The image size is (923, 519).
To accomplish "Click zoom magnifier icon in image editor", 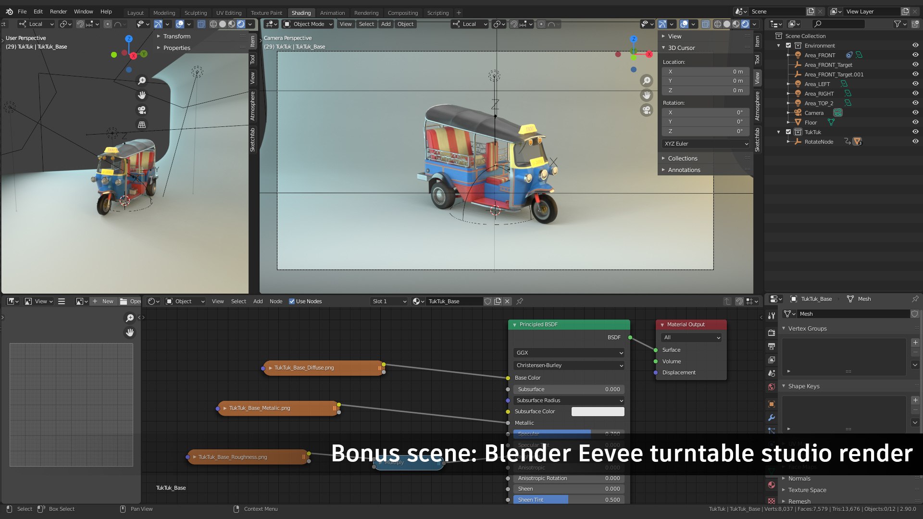I will [130, 318].
